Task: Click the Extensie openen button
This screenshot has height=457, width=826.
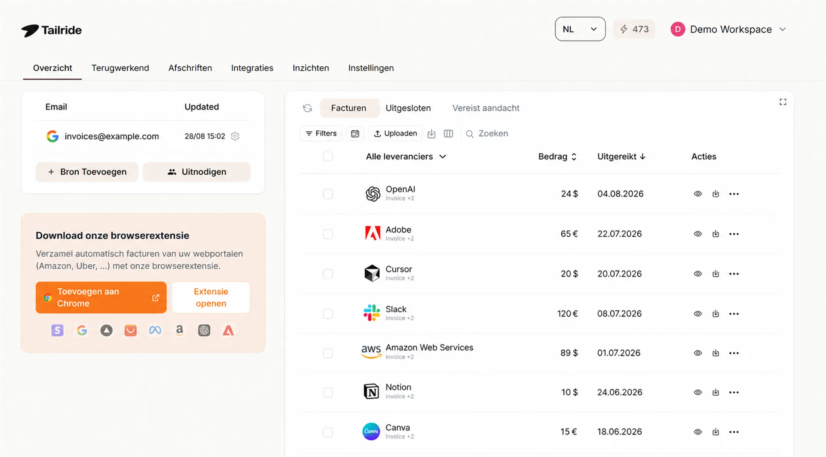Action: point(211,297)
